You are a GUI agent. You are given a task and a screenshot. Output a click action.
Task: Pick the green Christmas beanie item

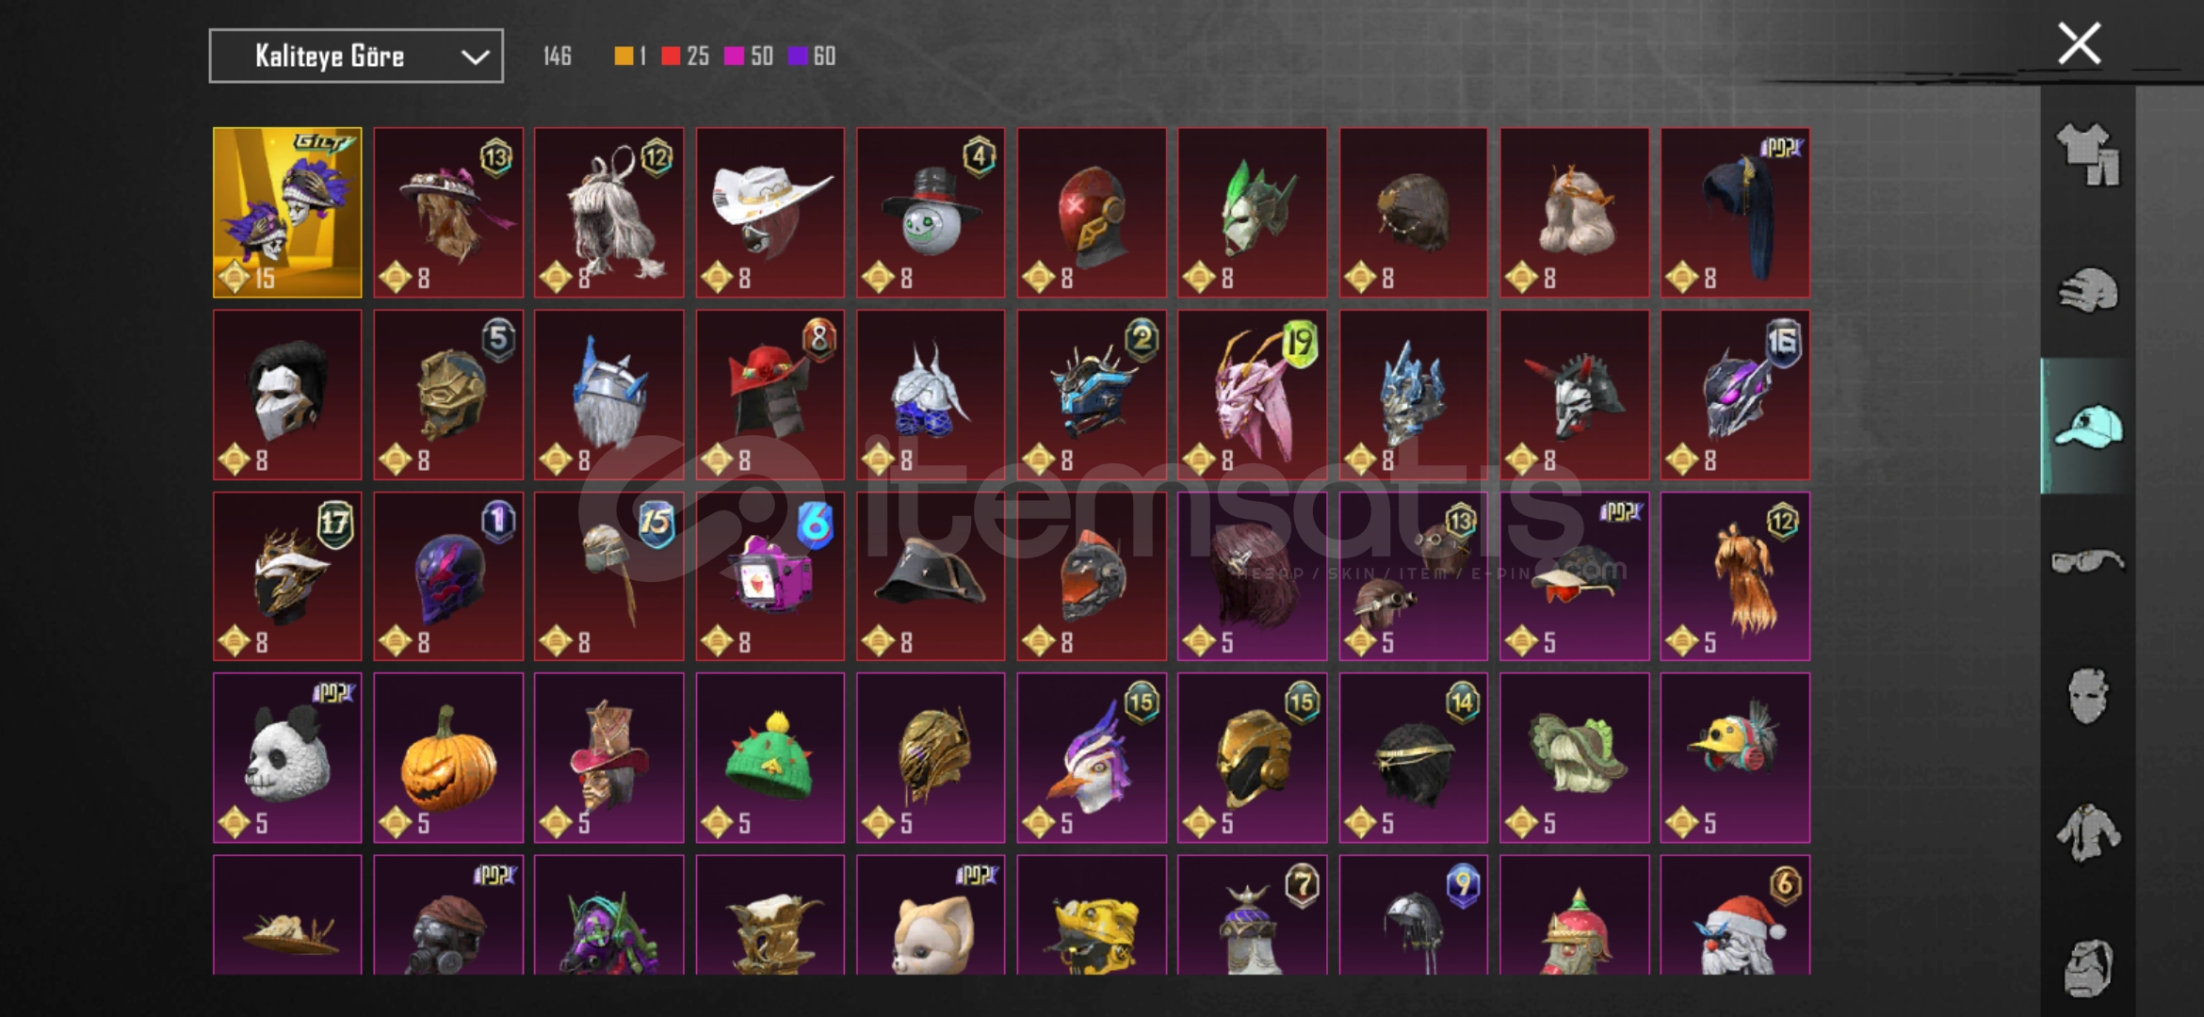[x=770, y=758]
